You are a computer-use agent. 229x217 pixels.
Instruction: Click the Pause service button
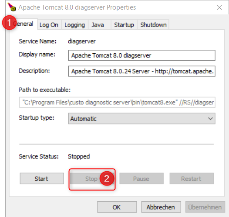point(141,179)
